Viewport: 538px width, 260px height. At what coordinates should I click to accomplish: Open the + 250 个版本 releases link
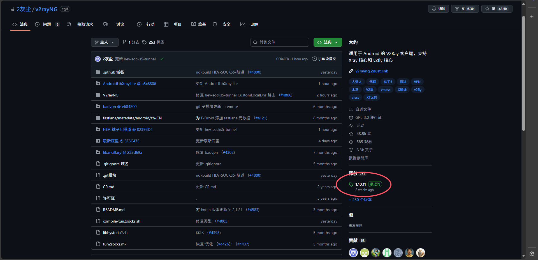[x=360, y=200]
